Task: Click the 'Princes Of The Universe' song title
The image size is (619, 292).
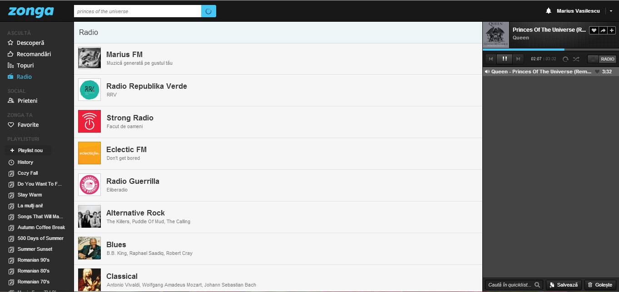Action: (549, 30)
